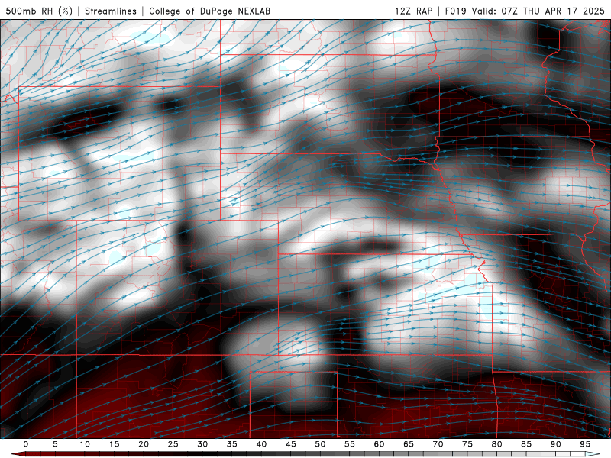This screenshot has width=611, height=458.
Task: Click the colorbar label "20"
Action: (144, 444)
